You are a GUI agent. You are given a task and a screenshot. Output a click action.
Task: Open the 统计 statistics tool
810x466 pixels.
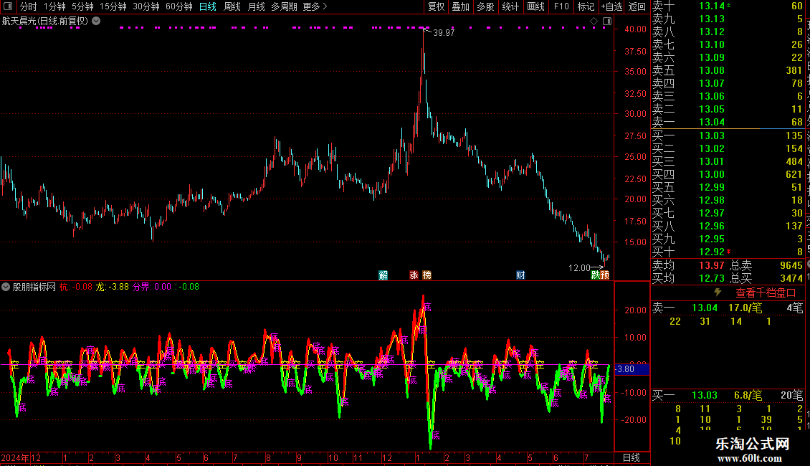coord(510,6)
